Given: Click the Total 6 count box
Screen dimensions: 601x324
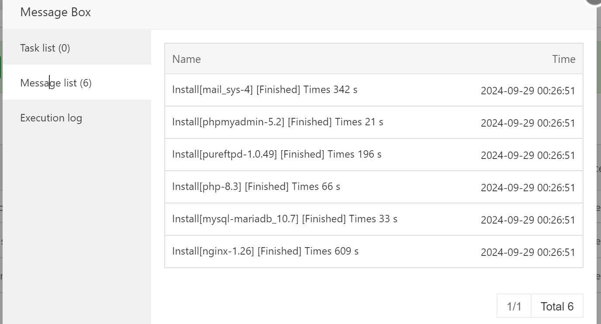Looking at the screenshot, I should 557,306.
